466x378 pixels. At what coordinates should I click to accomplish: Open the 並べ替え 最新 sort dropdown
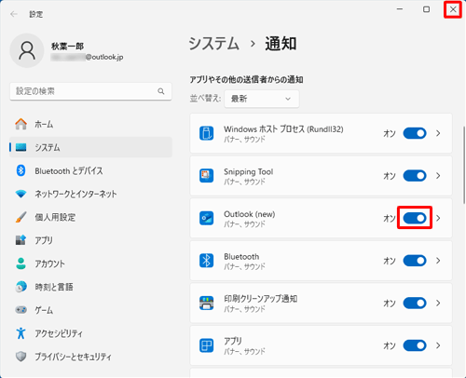pyautogui.click(x=262, y=99)
